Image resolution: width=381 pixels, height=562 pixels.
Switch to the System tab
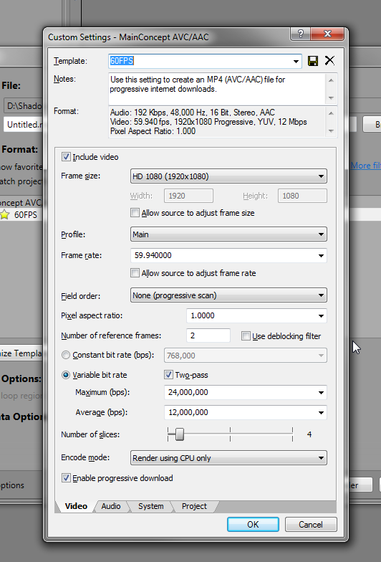(150, 506)
